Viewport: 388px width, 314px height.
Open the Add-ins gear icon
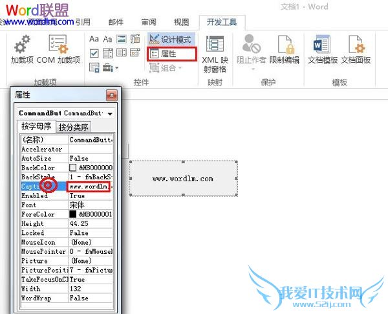click(22, 49)
